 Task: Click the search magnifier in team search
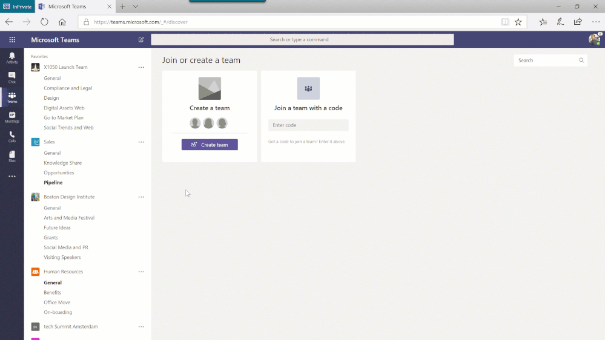click(x=581, y=60)
